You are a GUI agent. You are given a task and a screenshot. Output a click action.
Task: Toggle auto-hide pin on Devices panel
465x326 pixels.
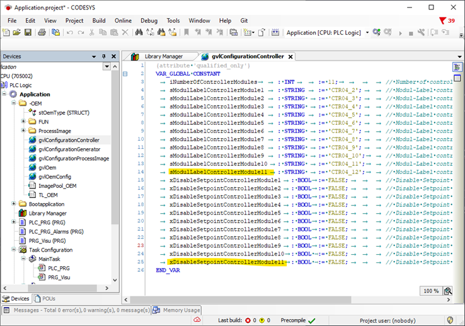click(104, 56)
